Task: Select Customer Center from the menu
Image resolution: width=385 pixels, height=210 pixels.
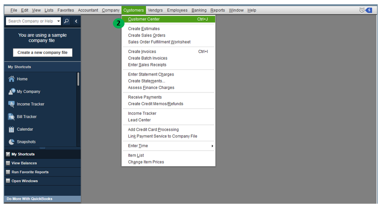Action: pyautogui.click(x=169, y=19)
